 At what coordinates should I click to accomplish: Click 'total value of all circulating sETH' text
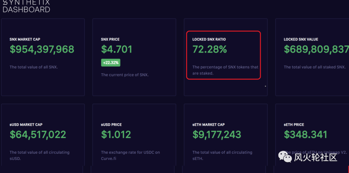[222, 156]
